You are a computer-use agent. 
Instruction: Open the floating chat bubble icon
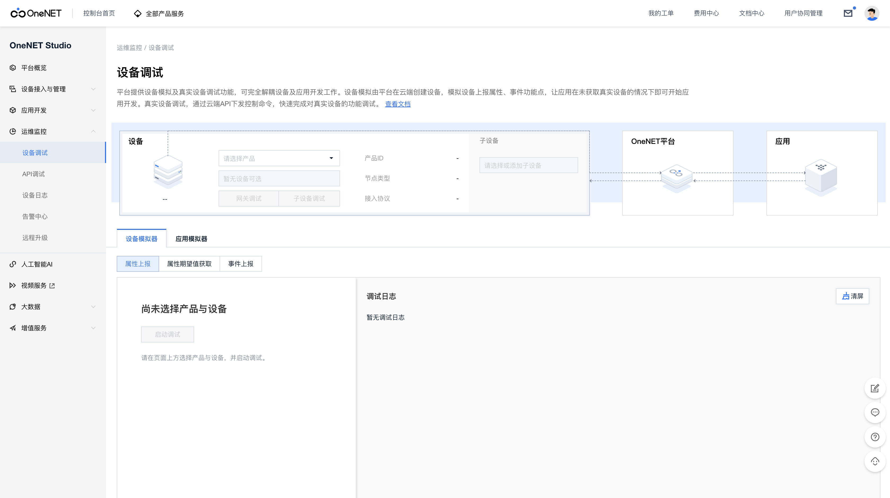pyautogui.click(x=875, y=412)
